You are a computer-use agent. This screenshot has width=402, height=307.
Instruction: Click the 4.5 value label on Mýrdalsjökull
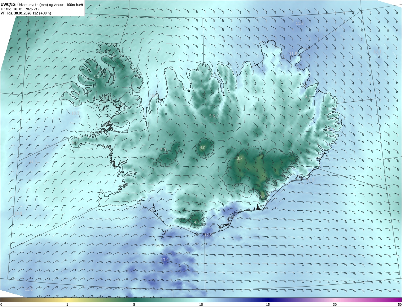pos(197,222)
